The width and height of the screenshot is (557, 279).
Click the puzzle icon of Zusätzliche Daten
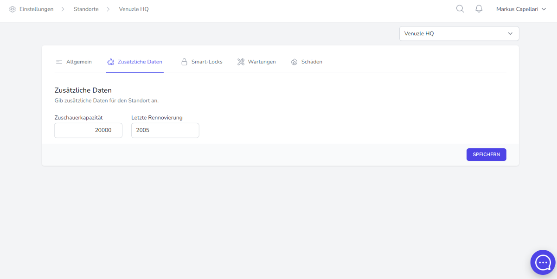click(110, 62)
